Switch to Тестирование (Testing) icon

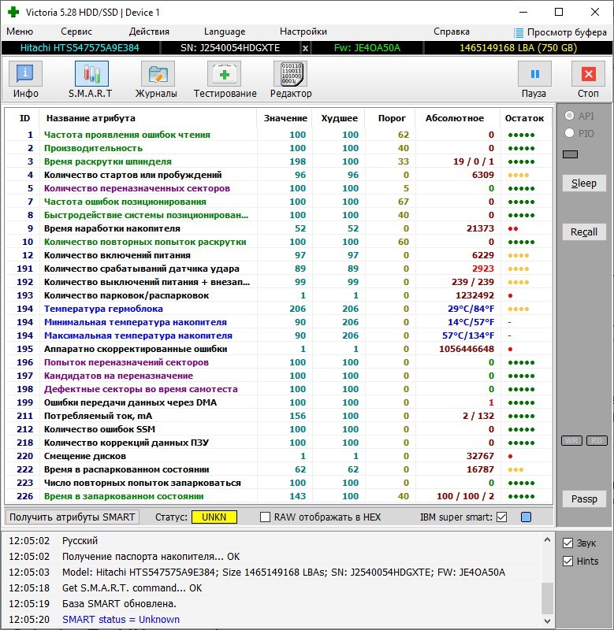click(224, 74)
